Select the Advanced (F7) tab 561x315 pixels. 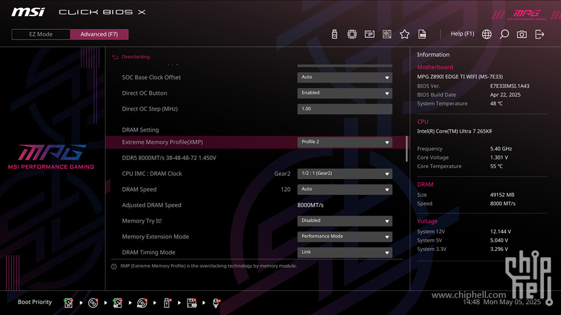coord(99,34)
